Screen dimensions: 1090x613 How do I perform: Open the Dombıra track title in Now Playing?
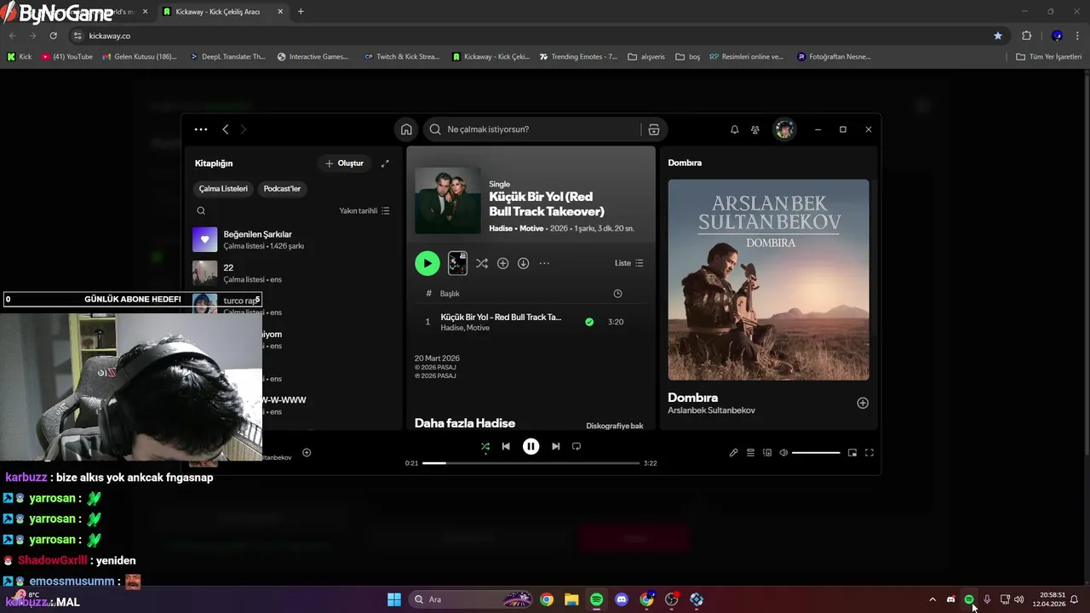[x=693, y=398]
